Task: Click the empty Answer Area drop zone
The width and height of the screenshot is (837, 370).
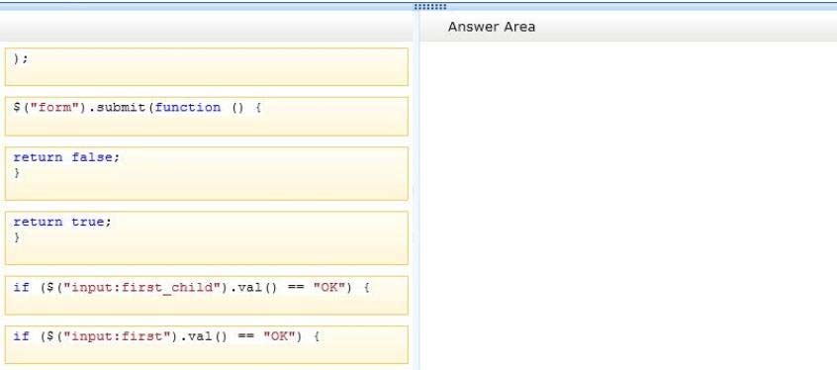Action: [628, 206]
